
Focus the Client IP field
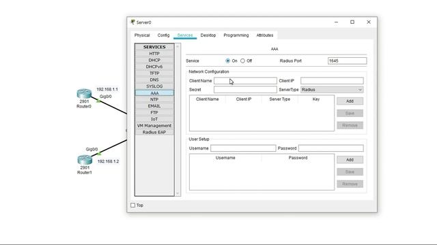tap(332, 81)
